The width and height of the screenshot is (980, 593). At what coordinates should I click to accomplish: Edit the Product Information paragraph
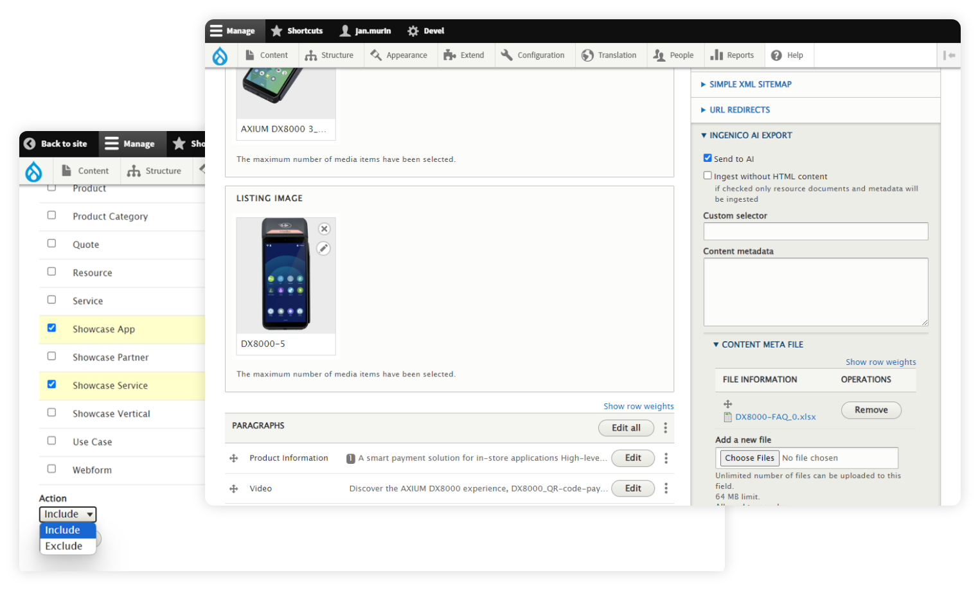coord(633,458)
